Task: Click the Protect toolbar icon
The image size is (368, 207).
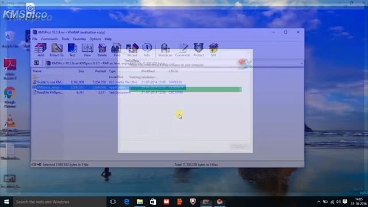Action: point(198,50)
